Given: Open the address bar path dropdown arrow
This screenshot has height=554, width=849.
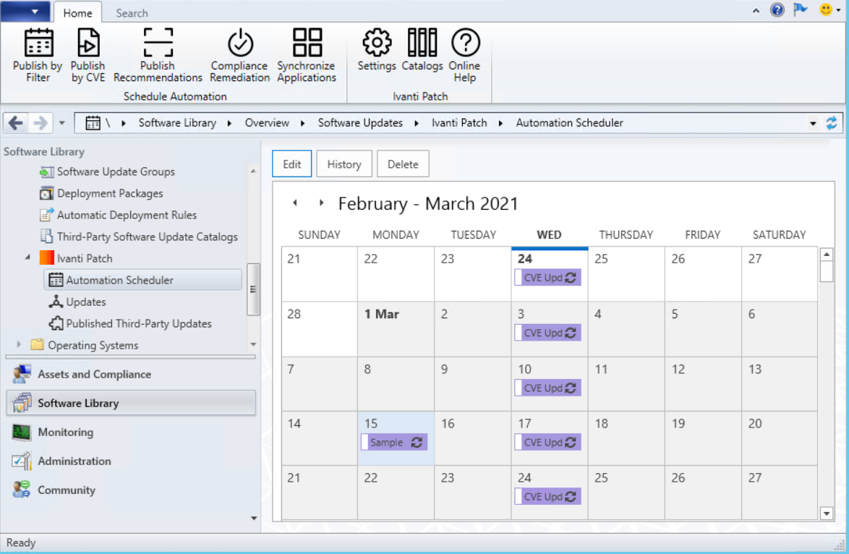Looking at the screenshot, I should (x=814, y=124).
